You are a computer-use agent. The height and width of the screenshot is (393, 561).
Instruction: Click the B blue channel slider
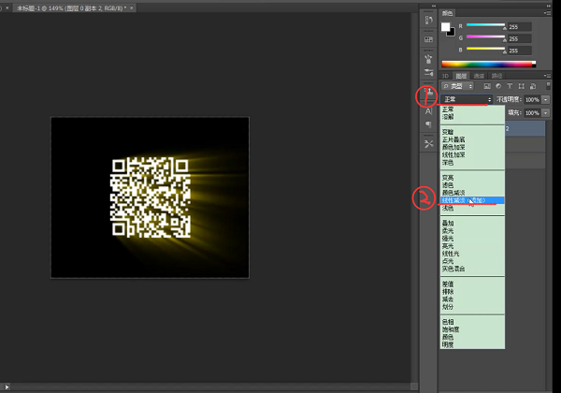[x=486, y=50]
